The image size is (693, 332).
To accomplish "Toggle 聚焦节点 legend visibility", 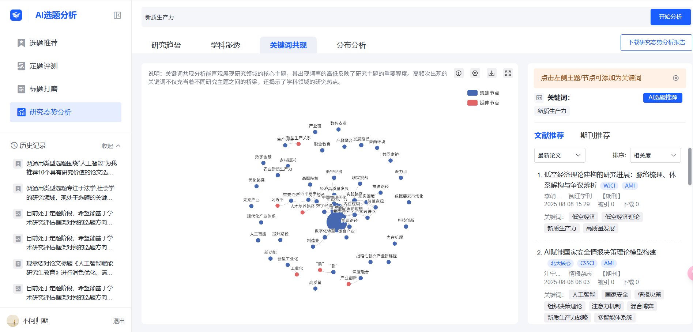I will point(483,93).
